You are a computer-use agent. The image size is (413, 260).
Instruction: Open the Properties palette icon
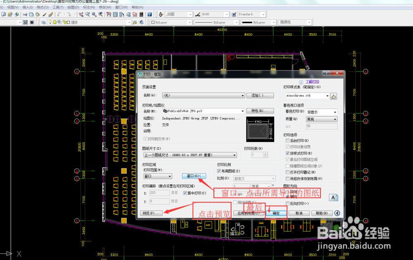pos(109,14)
